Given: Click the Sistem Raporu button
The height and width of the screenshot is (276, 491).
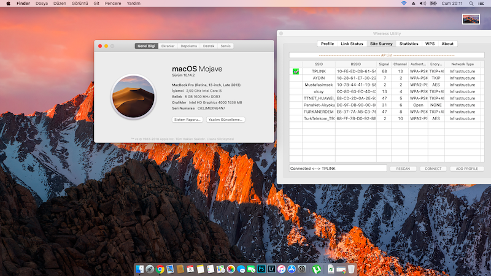Looking at the screenshot, I should [x=187, y=120].
